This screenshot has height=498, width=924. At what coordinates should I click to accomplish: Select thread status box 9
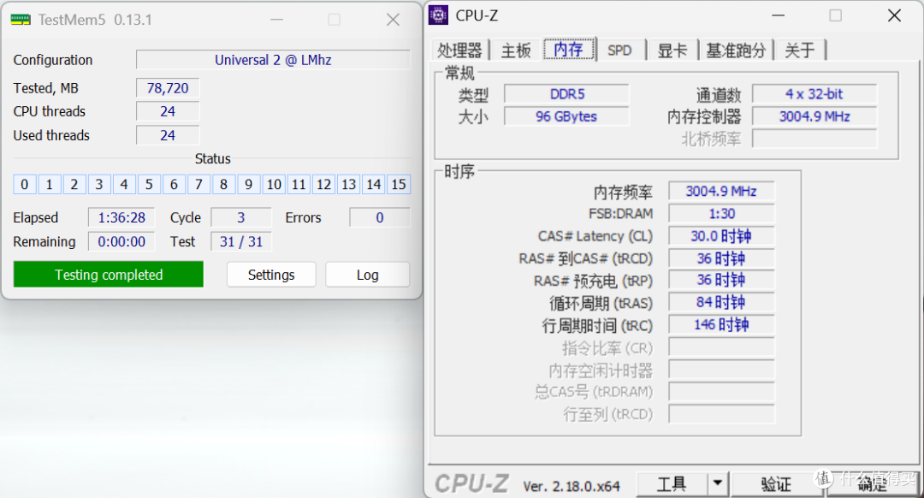click(x=249, y=185)
